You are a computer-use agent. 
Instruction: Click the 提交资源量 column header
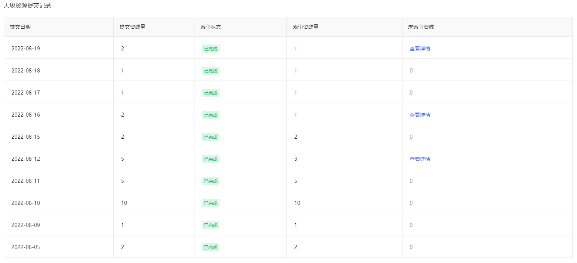pyautogui.click(x=132, y=27)
